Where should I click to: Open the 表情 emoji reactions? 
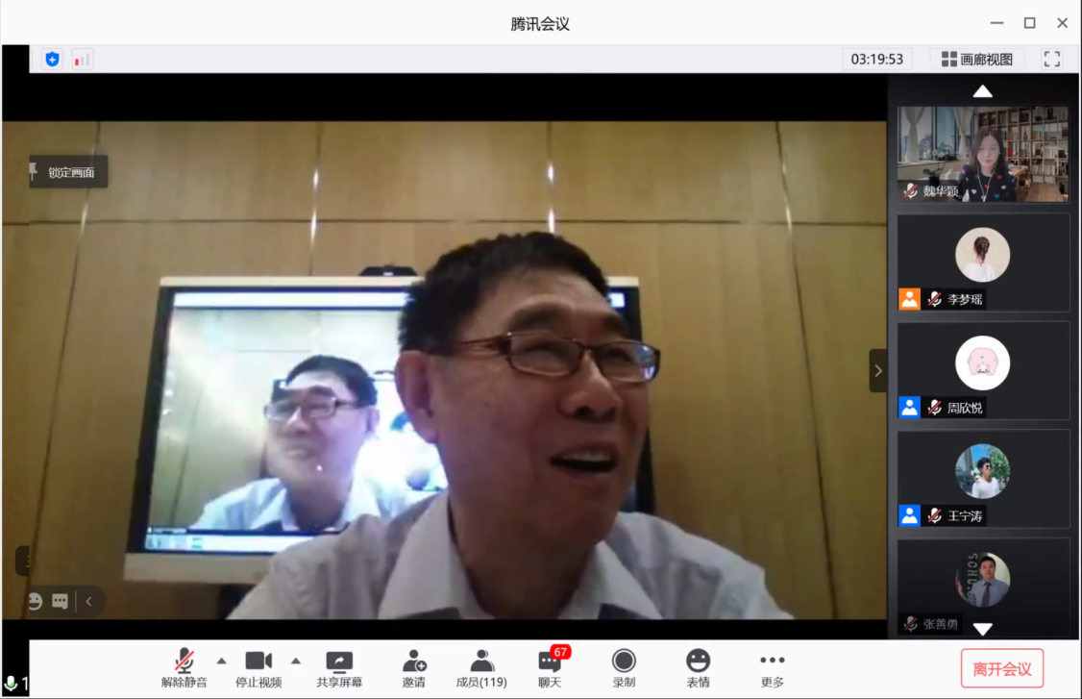[x=698, y=668]
